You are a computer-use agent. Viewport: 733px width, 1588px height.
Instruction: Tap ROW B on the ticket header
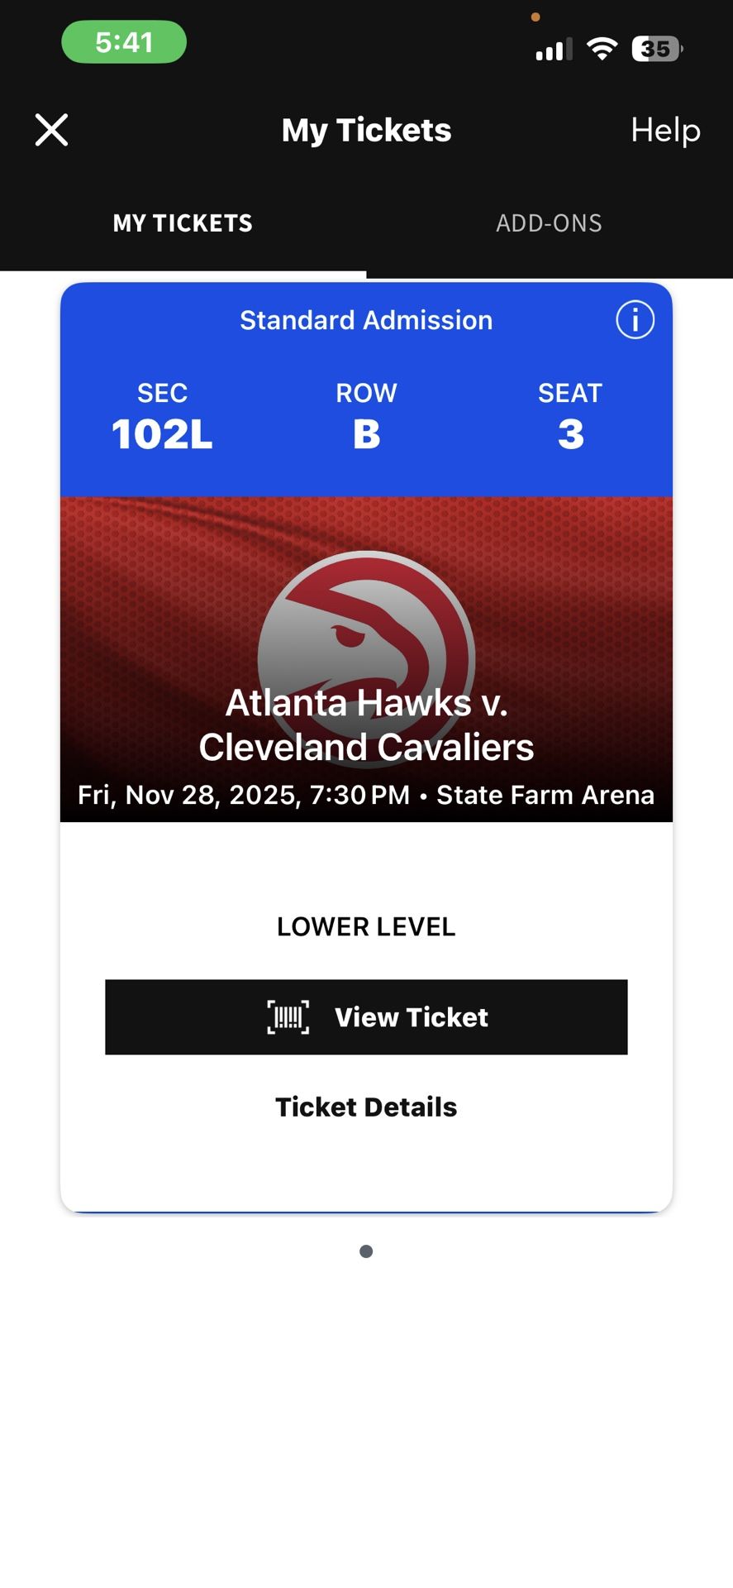pyautogui.click(x=366, y=418)
